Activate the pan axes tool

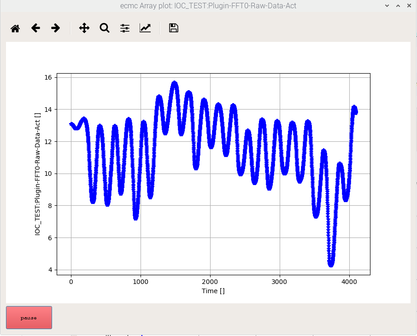(x=84, y=28)
